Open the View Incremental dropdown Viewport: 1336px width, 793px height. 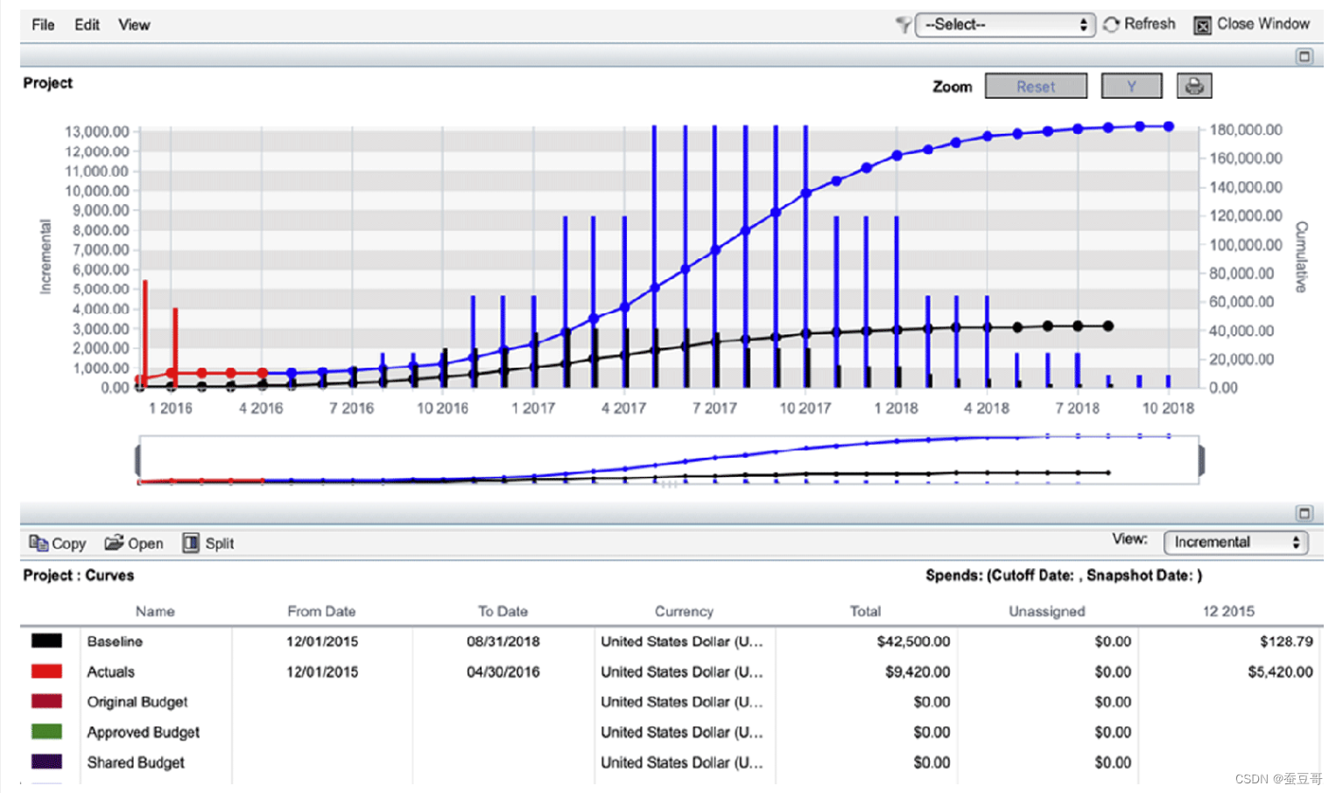1235,542
